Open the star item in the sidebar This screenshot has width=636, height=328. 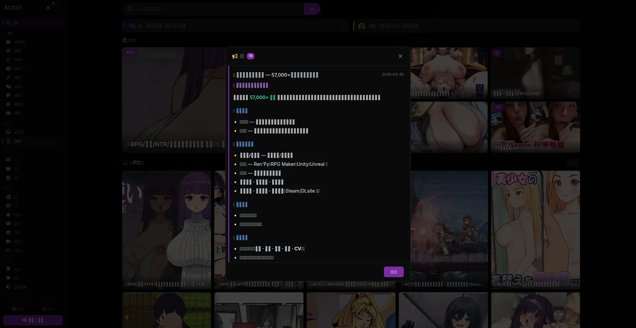(x=33, y=215)
